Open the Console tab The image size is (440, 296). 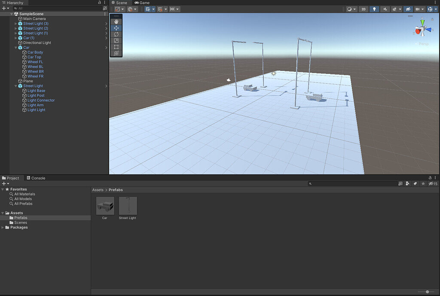pyautogui.click(x=38, y=178)
